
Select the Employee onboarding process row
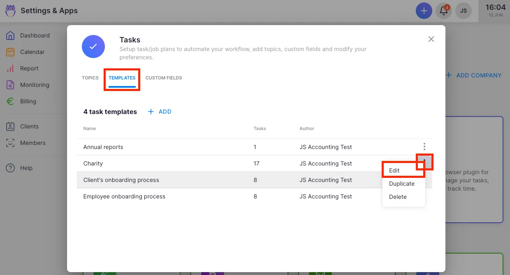[124, 196]
